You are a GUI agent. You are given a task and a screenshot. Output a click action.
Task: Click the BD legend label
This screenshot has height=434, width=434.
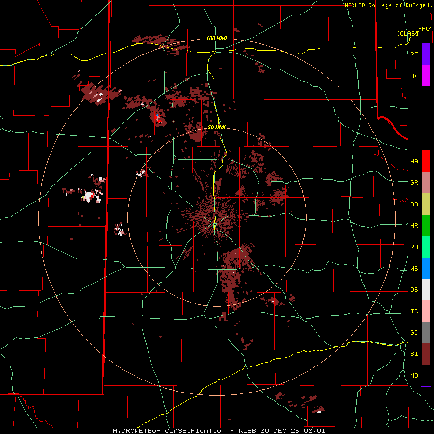click(x=414, y=204)
